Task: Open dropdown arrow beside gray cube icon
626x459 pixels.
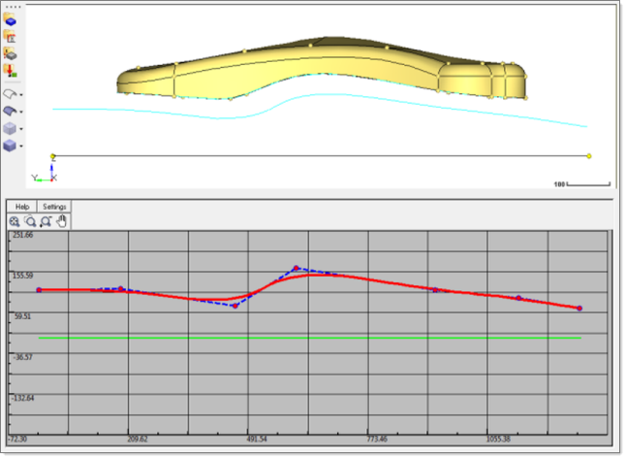Action: tap(21, 128)
